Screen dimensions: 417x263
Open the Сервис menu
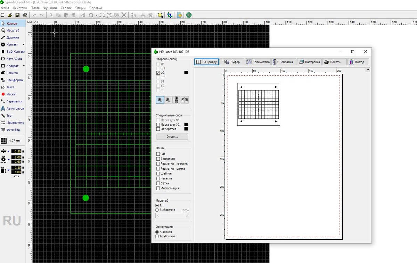[66, 8]
